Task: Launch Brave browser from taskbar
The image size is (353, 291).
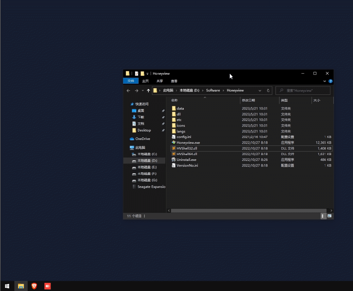Action: 34,286
